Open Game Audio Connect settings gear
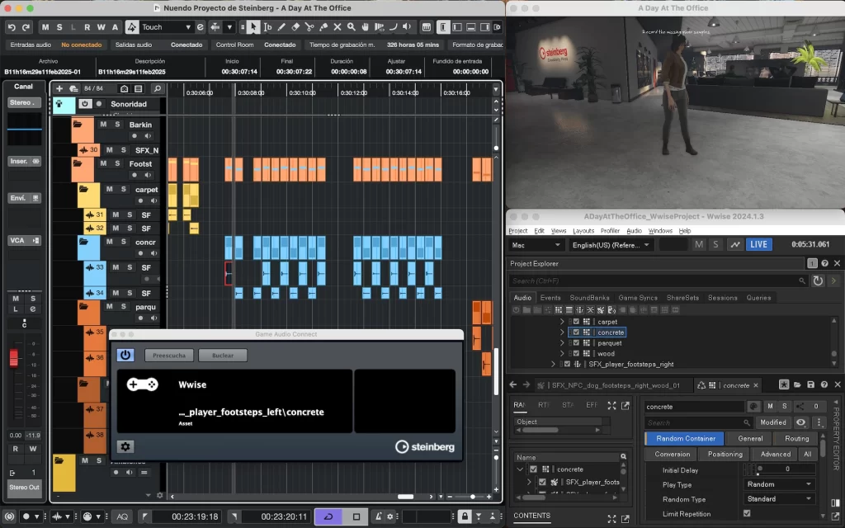This screenshot has height=528, width=845. (x=125, y=446)
